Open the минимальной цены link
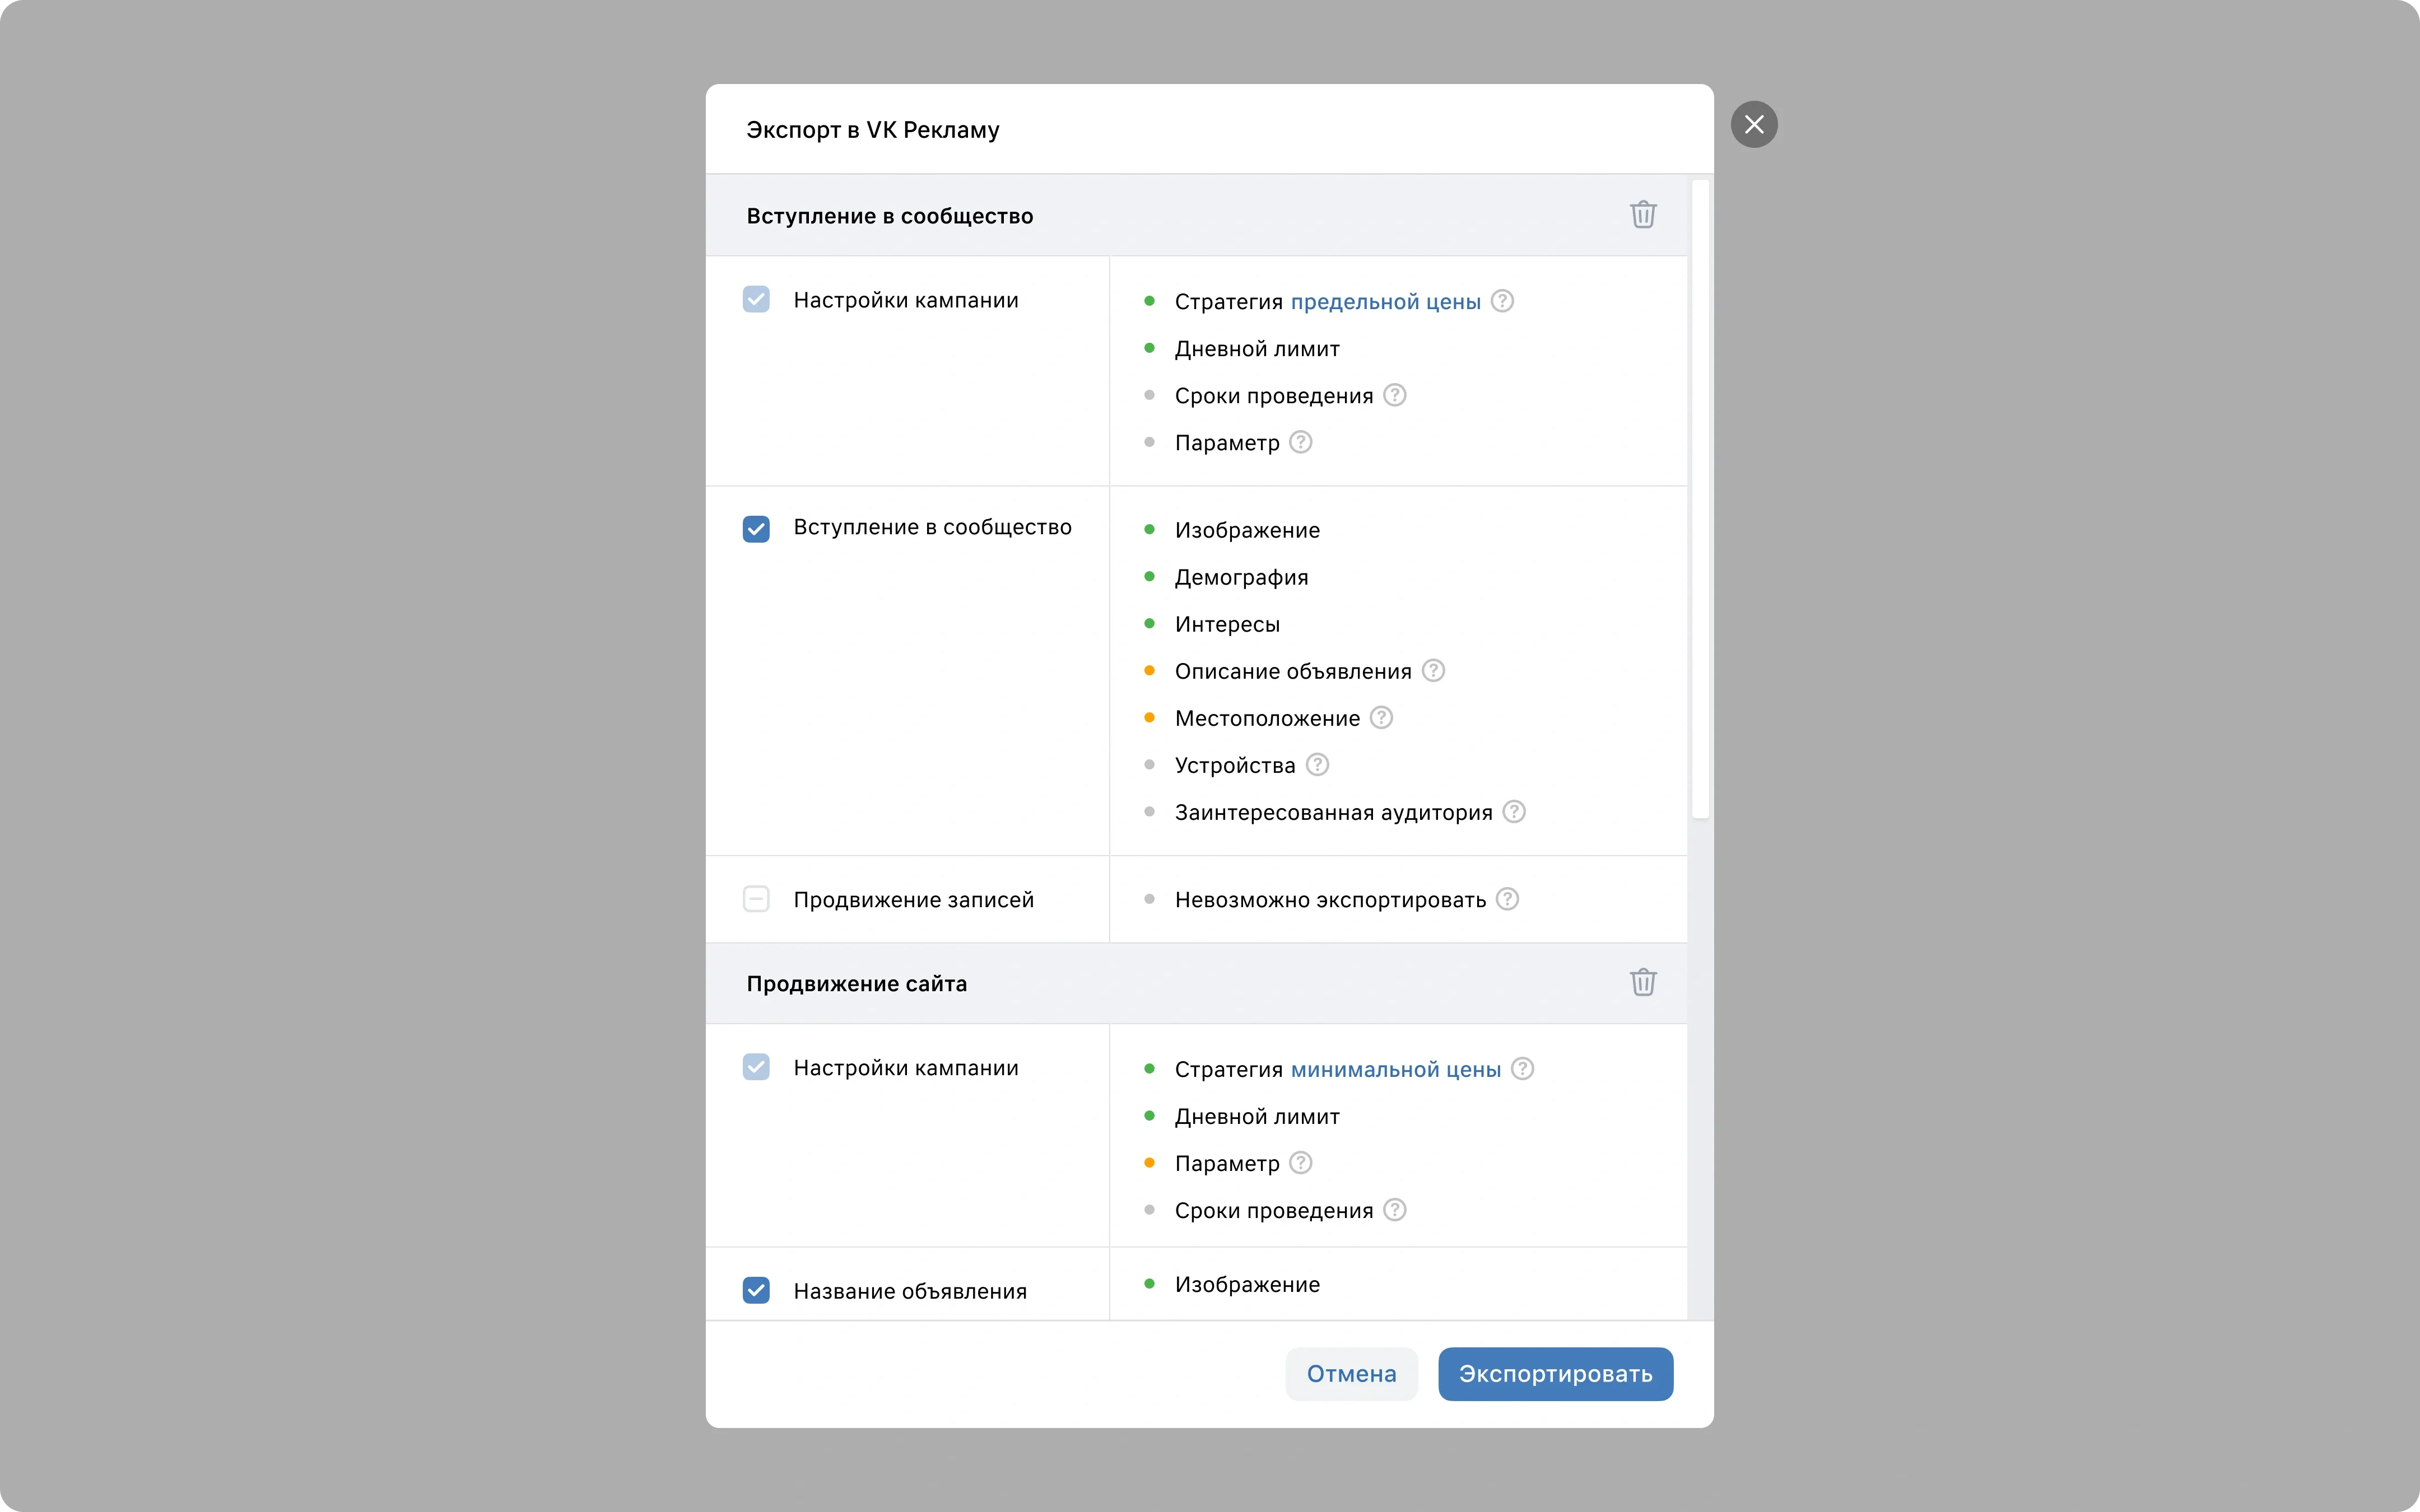Image resolution: width=2420 pixels, height=1512 pixels. click(x=1396, y=1070)
